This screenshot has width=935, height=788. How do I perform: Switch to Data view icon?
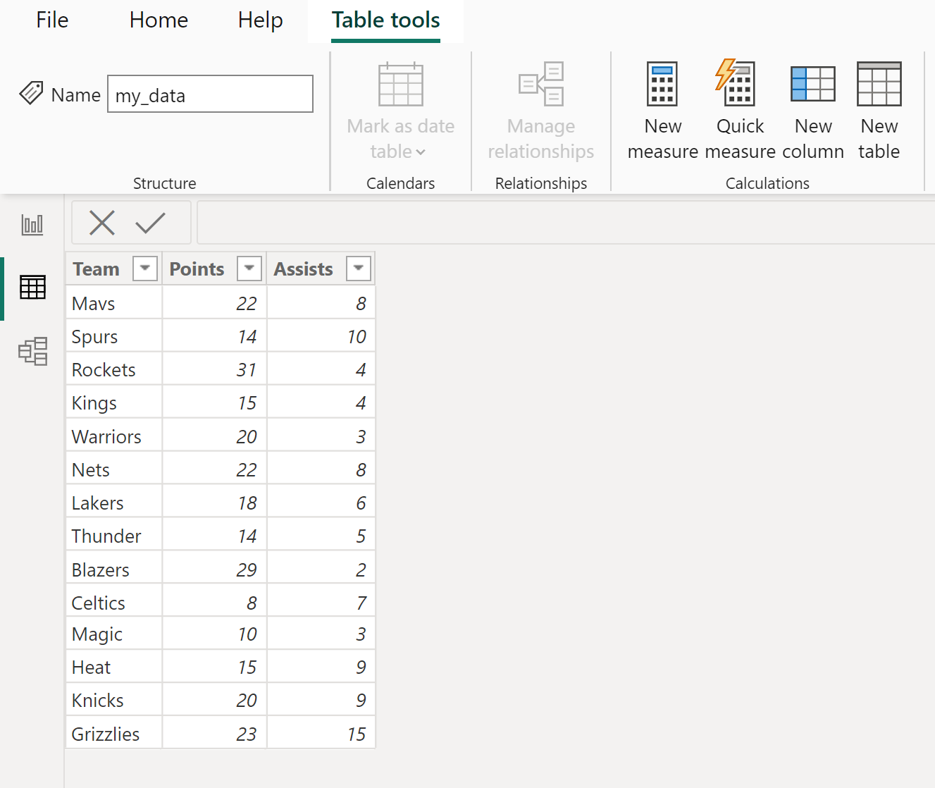click(x=32, y=287)
